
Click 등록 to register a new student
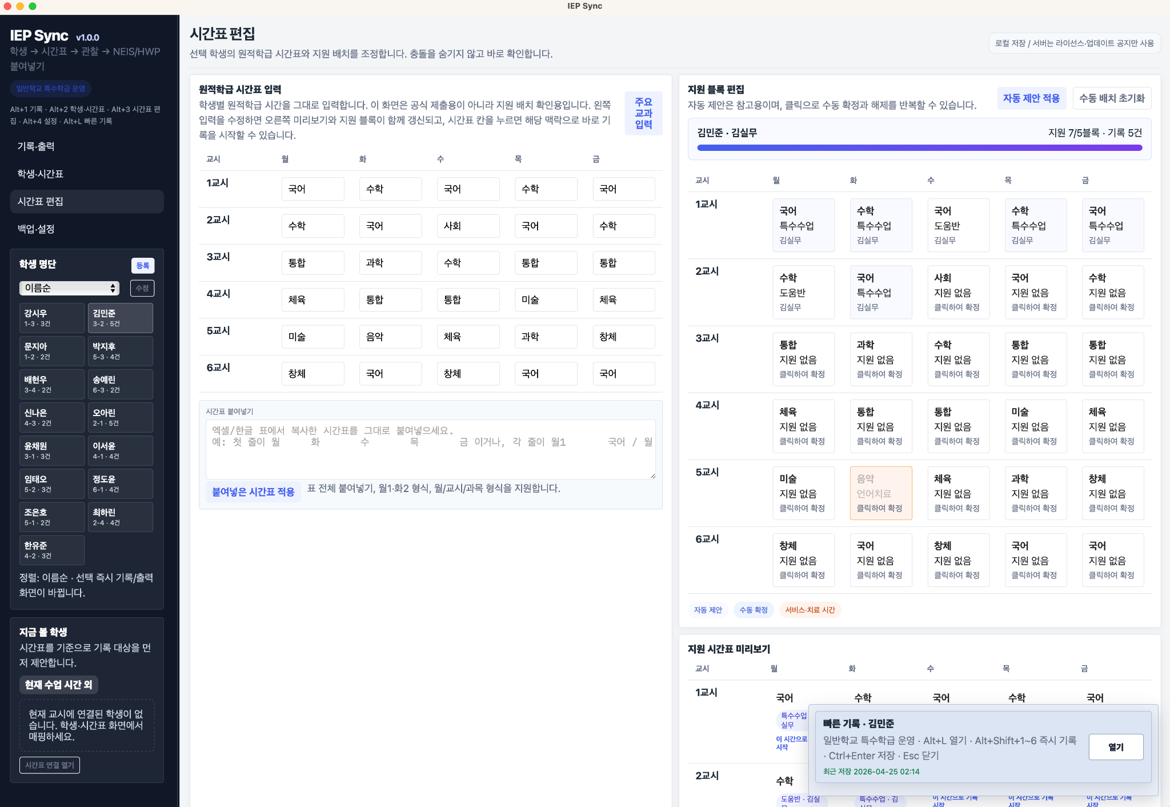pos(143,265)
